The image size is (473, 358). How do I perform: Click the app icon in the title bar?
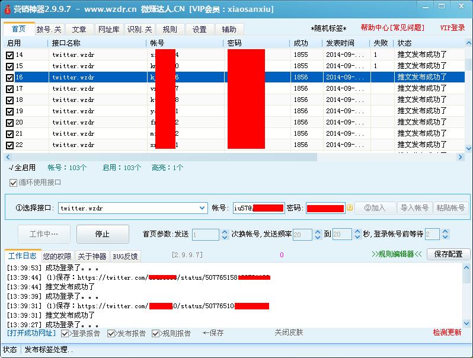coord(7,9)
